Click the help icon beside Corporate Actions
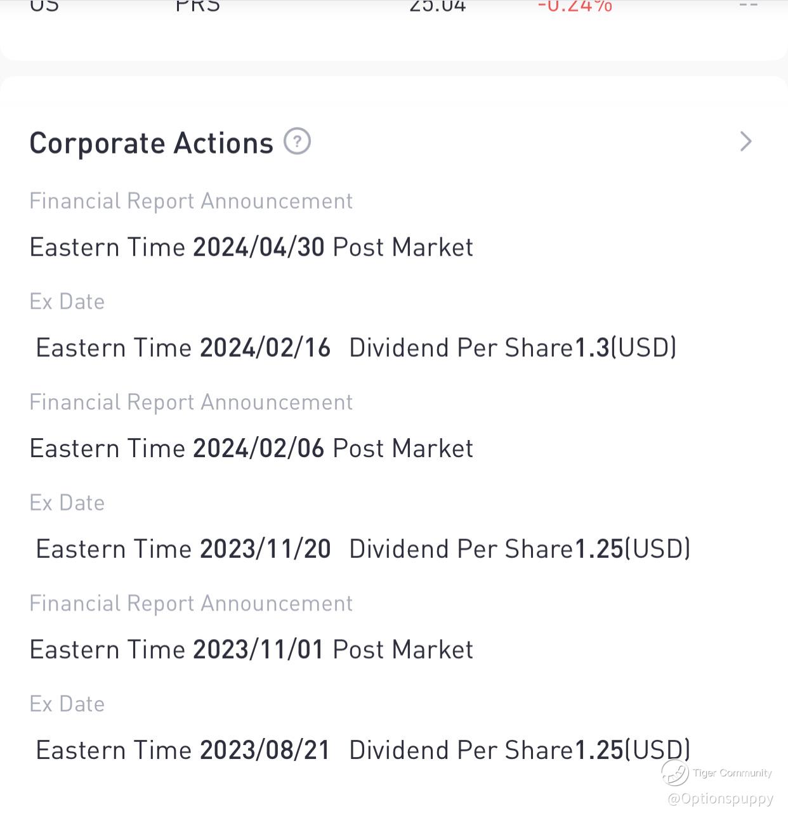 point(297,141)
